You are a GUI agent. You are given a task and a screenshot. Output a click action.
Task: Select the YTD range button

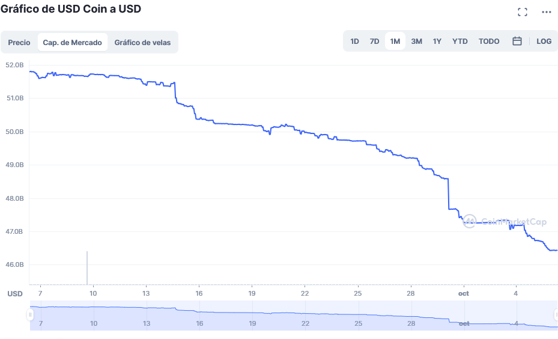point(459,41)
